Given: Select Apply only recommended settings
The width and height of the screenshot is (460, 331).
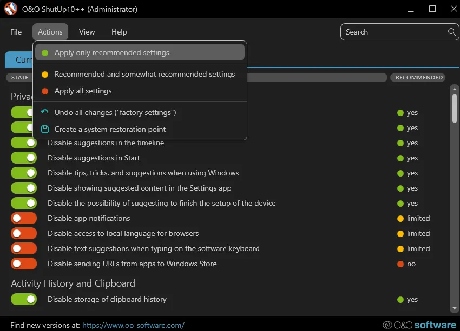Looking at the screenshot, I should coord(140,52).
